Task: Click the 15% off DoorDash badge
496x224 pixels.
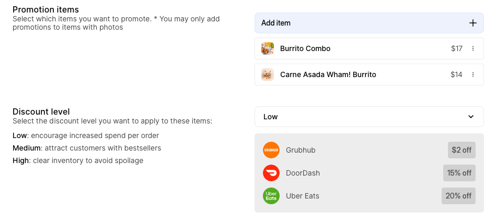Action: pyautogui.click(x=459, y=173)
